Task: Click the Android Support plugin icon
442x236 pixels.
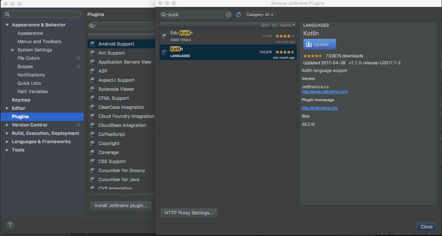Action: coord(93,44)
